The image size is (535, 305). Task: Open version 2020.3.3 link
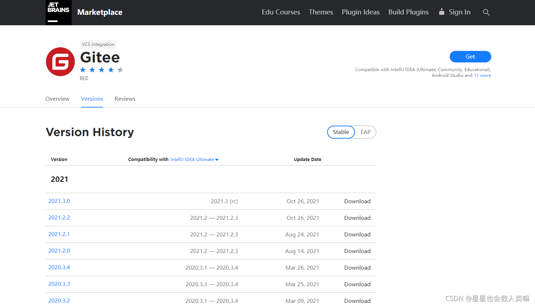click(59, 284)
